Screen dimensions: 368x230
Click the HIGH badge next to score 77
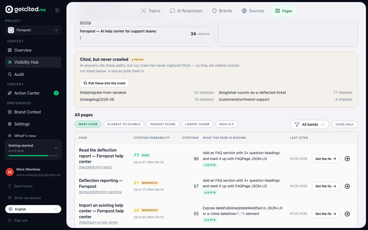click(x=145, y=155)
